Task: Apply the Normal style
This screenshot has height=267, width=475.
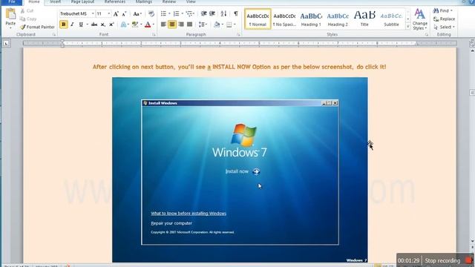Action: [258, 19]
